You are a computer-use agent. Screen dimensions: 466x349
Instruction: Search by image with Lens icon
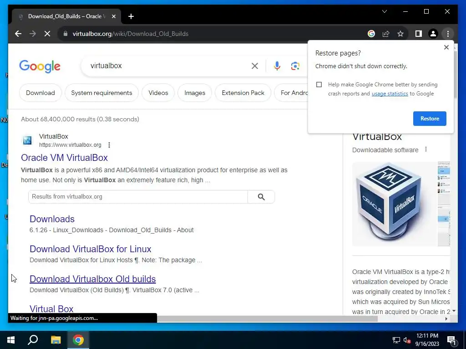[x=295, y=66]
